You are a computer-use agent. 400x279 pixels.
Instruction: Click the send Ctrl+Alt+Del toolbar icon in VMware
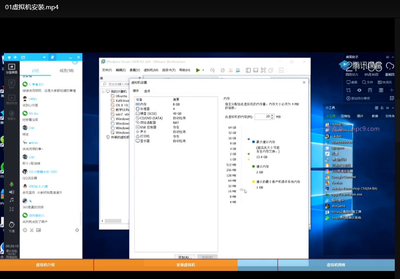pyautogui.click(x=212, y=70)
